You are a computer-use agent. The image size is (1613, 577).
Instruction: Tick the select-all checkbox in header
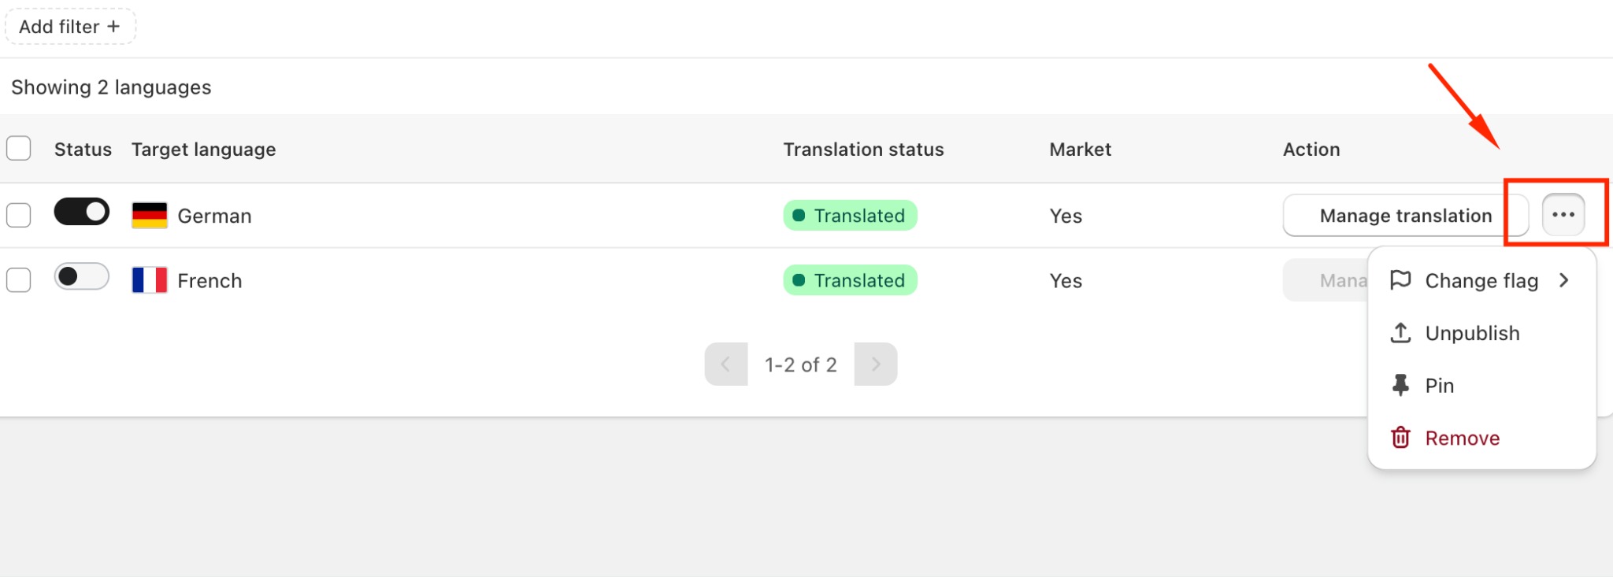coord(19,148)
